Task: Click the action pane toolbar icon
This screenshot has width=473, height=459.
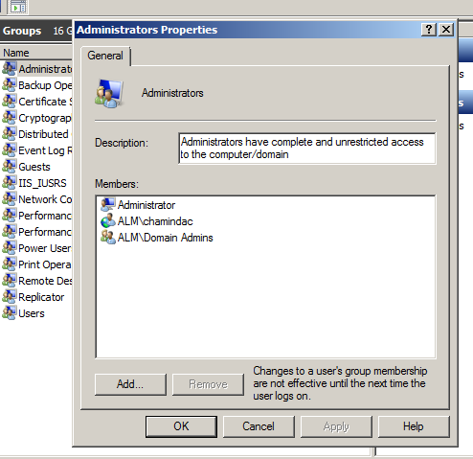Action: point(18,7)
